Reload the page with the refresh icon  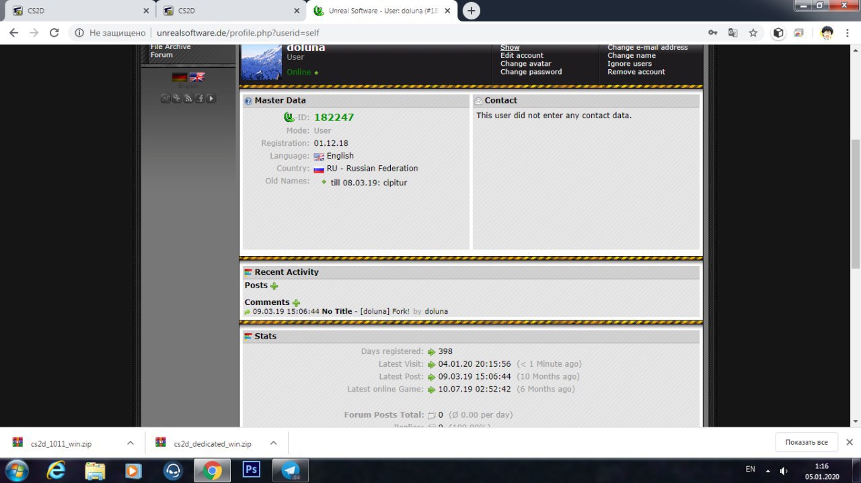click(54, 32)
